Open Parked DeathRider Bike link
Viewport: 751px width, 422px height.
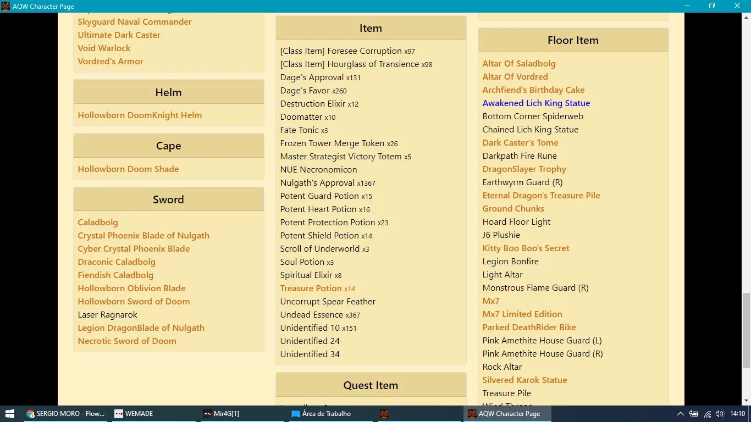click(x=529, y=327)
